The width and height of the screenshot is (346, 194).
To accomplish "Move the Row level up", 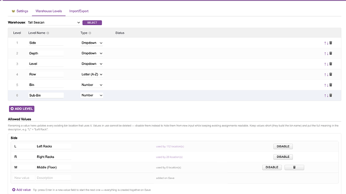I will click(x=325, y=74).
